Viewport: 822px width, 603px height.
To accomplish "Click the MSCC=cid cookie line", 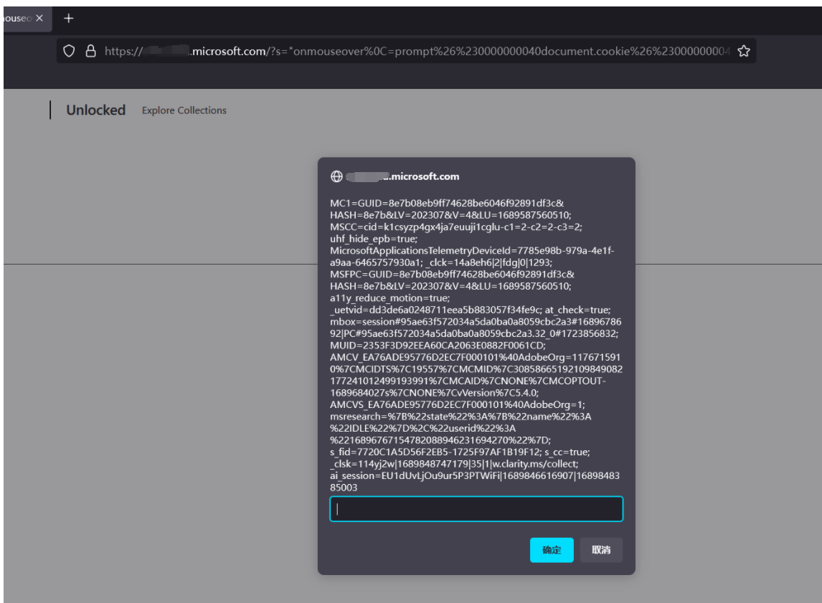I will pos(455,227).
